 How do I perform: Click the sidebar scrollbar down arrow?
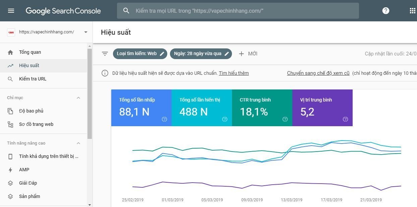point(90,204)
